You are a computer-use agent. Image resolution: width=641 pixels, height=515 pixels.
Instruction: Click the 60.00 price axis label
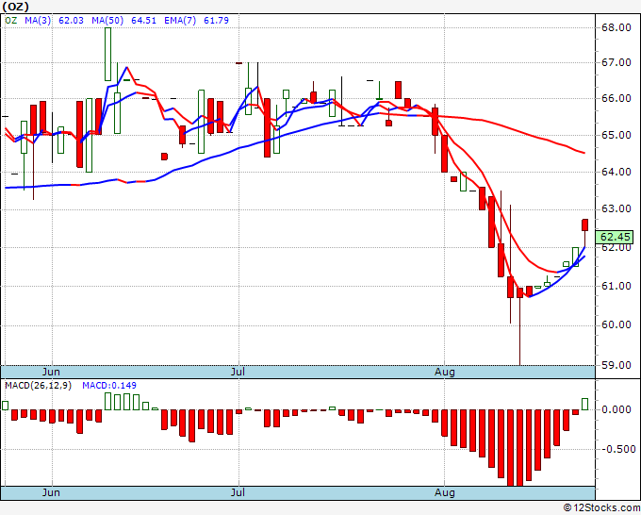(x=616, y=324)
